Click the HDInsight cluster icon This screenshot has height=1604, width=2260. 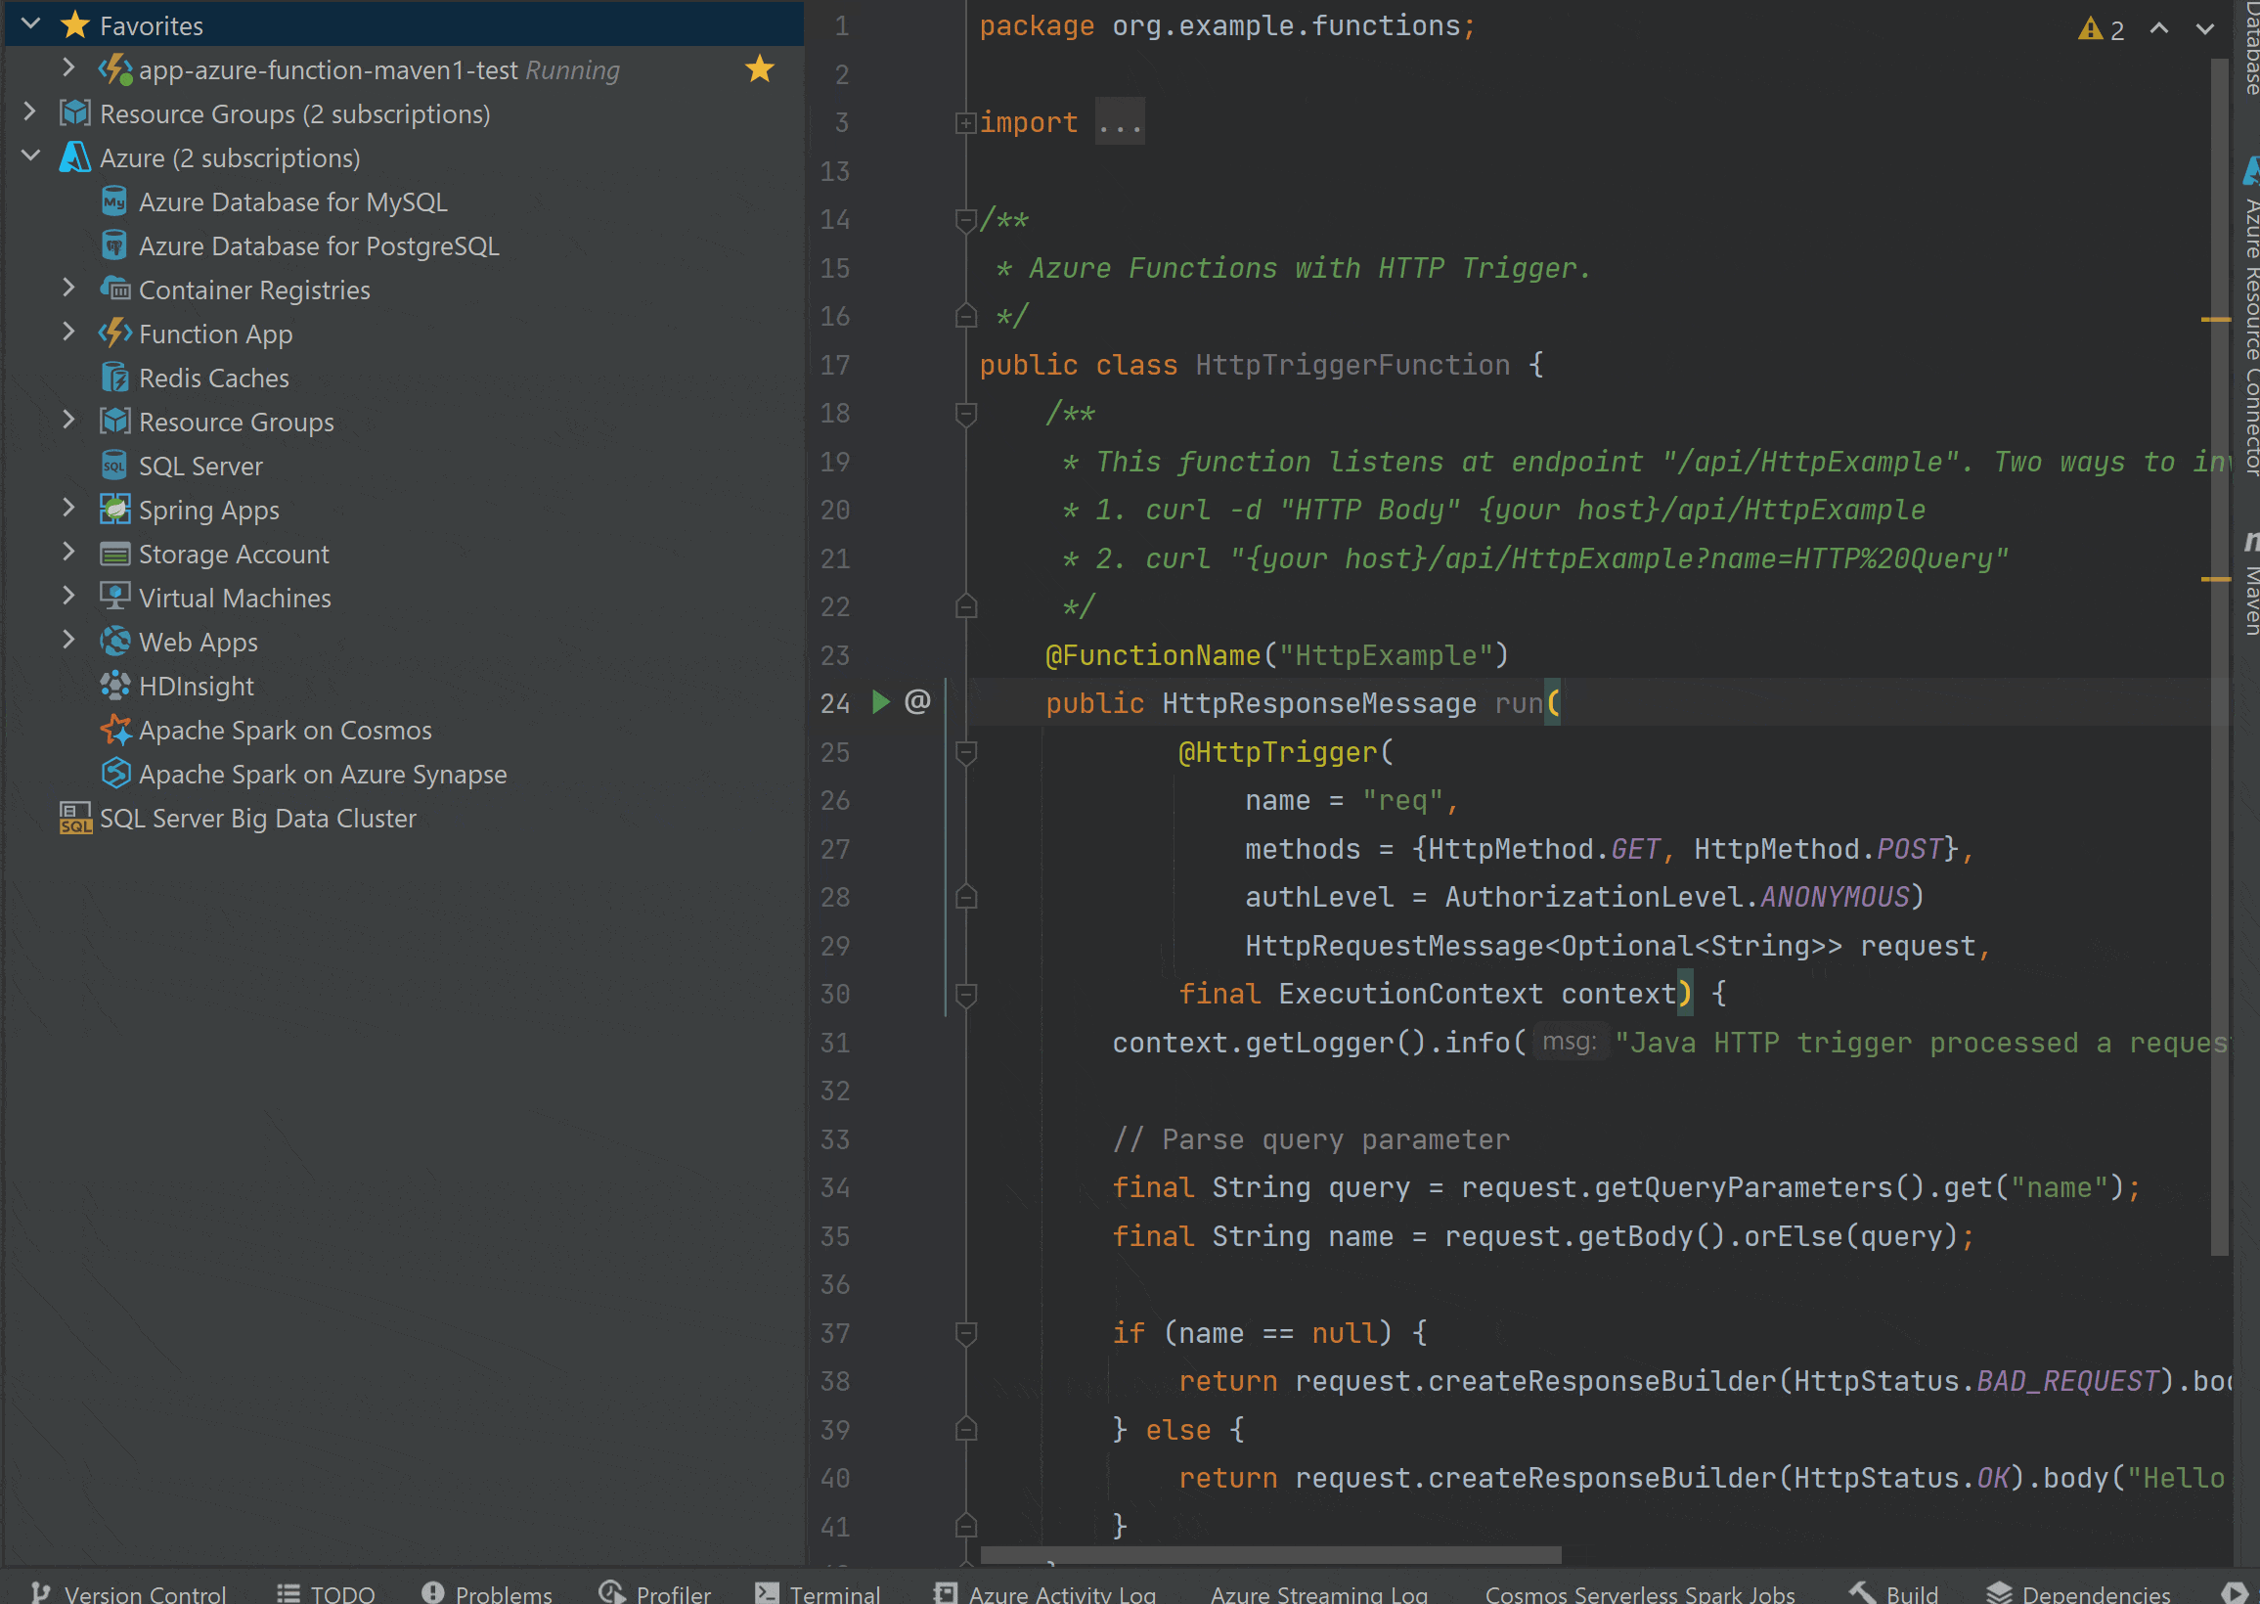coord(114,685)
